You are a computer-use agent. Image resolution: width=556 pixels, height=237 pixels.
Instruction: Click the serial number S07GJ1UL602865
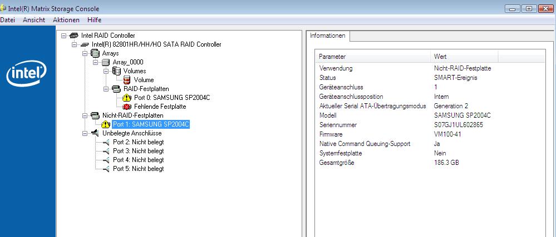[458, 125]
